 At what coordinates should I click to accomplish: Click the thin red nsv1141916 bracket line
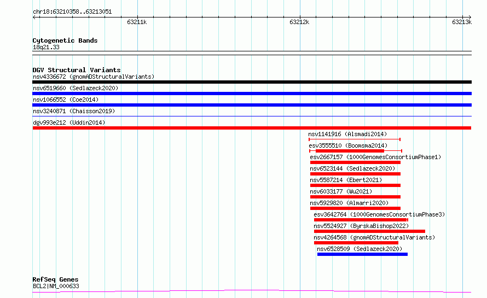click(355, 139)
